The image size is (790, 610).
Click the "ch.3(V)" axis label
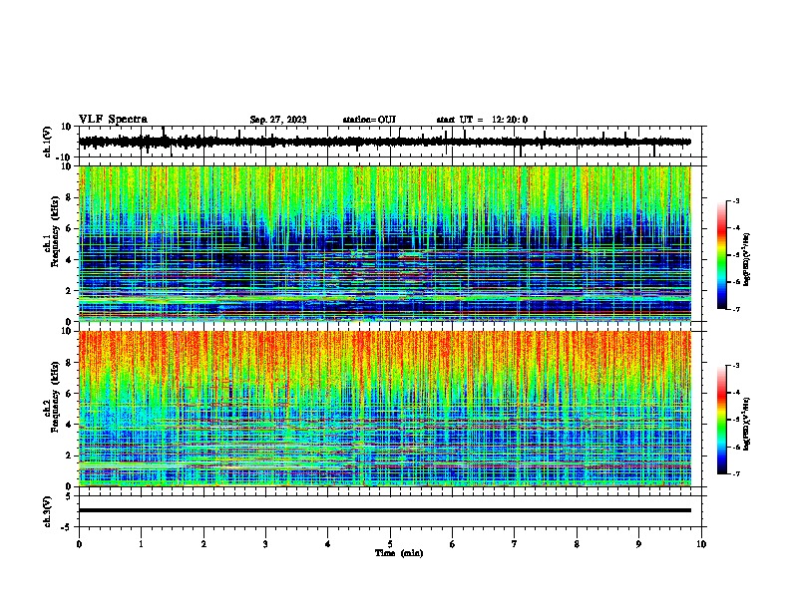coord(48,511)
